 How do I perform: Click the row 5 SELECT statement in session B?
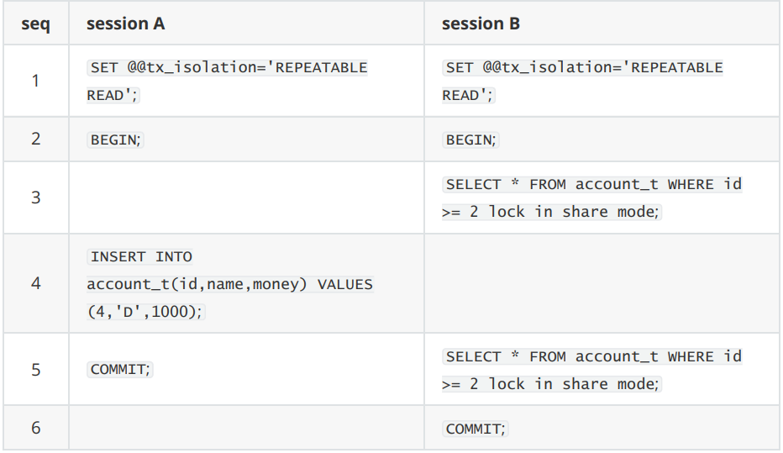pos(592,370)
